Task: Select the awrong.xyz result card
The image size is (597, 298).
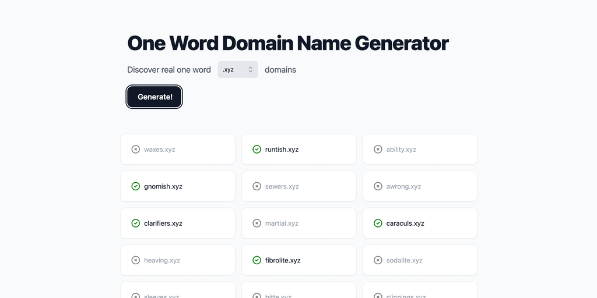Action: 420,187
